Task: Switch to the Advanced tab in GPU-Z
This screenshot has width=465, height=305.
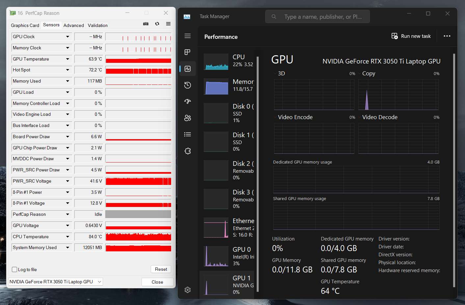Action: tap(74, 25)
